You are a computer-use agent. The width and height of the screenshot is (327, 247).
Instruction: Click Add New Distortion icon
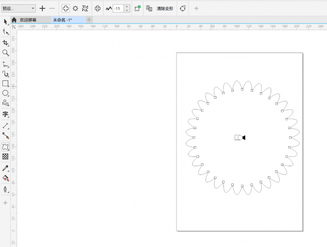coord(138,8)
